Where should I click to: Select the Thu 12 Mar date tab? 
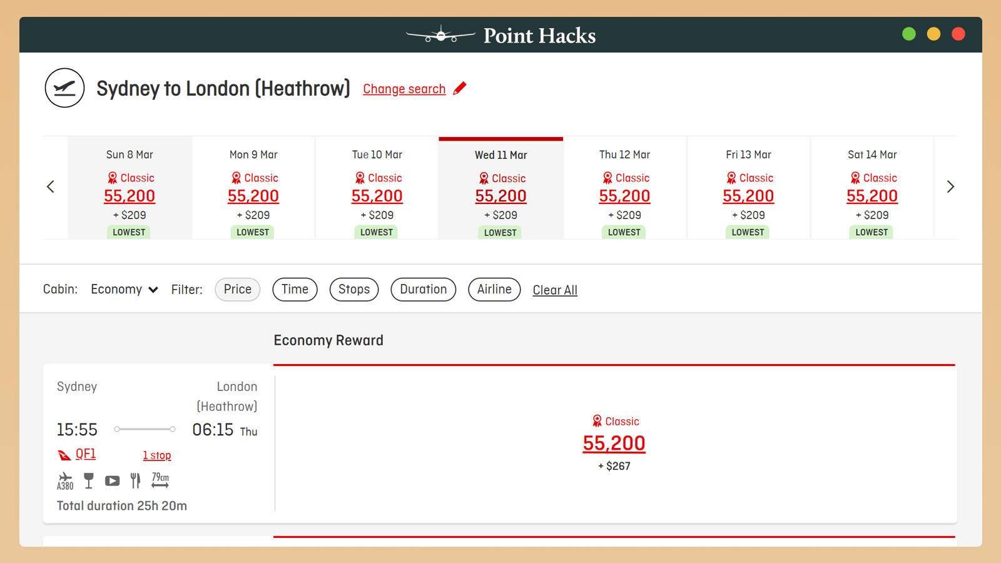coord(625,188)
